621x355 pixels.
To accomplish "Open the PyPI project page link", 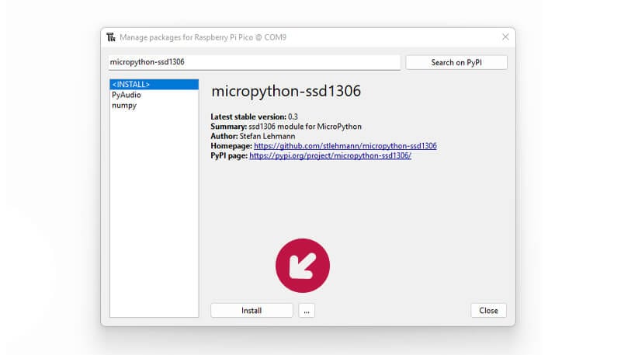I will [331, 155].
